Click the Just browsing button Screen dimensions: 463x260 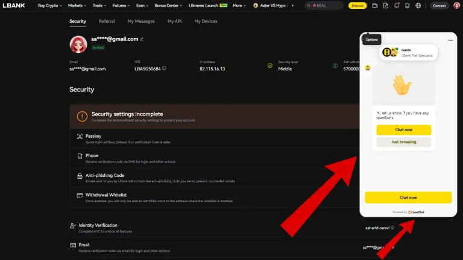pos(404,142)
